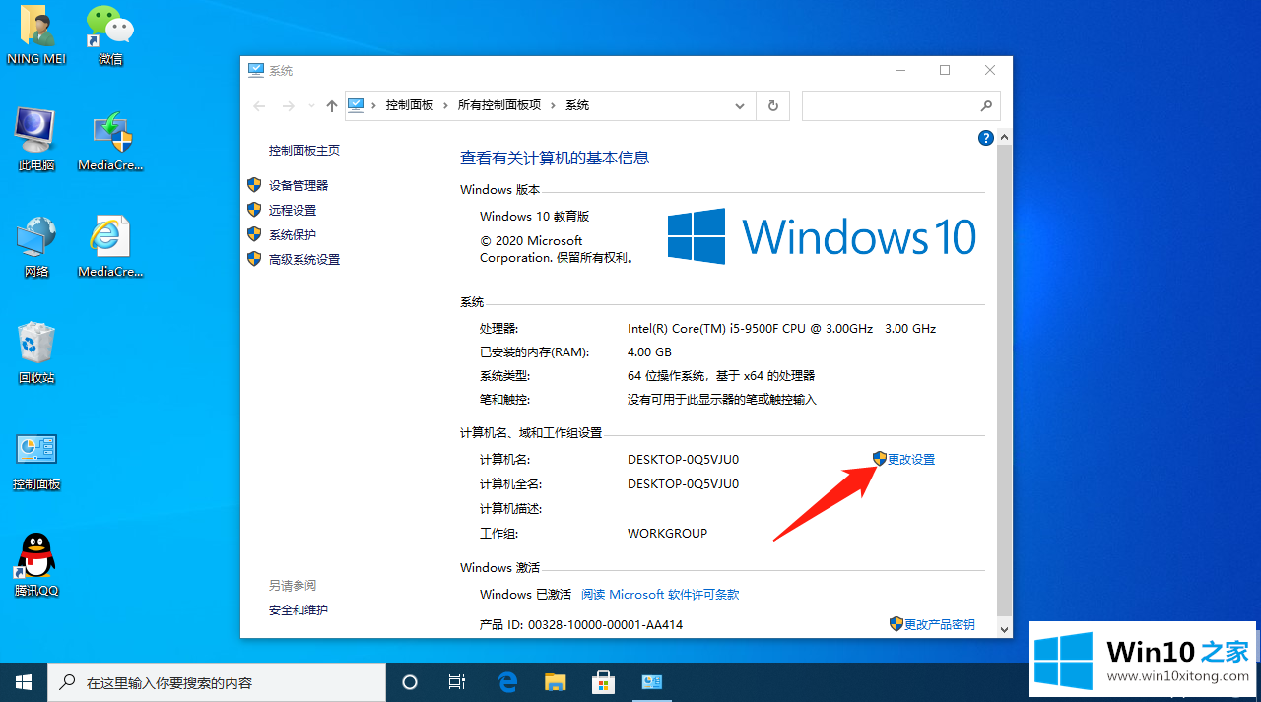Viewport: 1261px width, 702px height.
Task: Click the blue help question mark icon
Action: [x=985, y=138]
